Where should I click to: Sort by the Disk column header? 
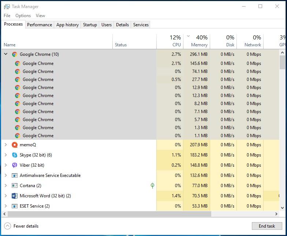coord(223,42)
